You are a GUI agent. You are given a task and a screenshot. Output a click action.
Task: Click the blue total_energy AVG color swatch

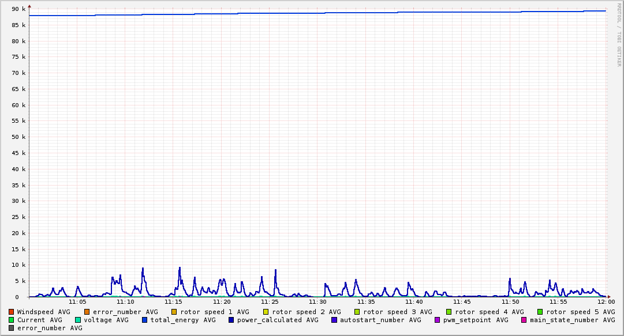pos(145,320)
